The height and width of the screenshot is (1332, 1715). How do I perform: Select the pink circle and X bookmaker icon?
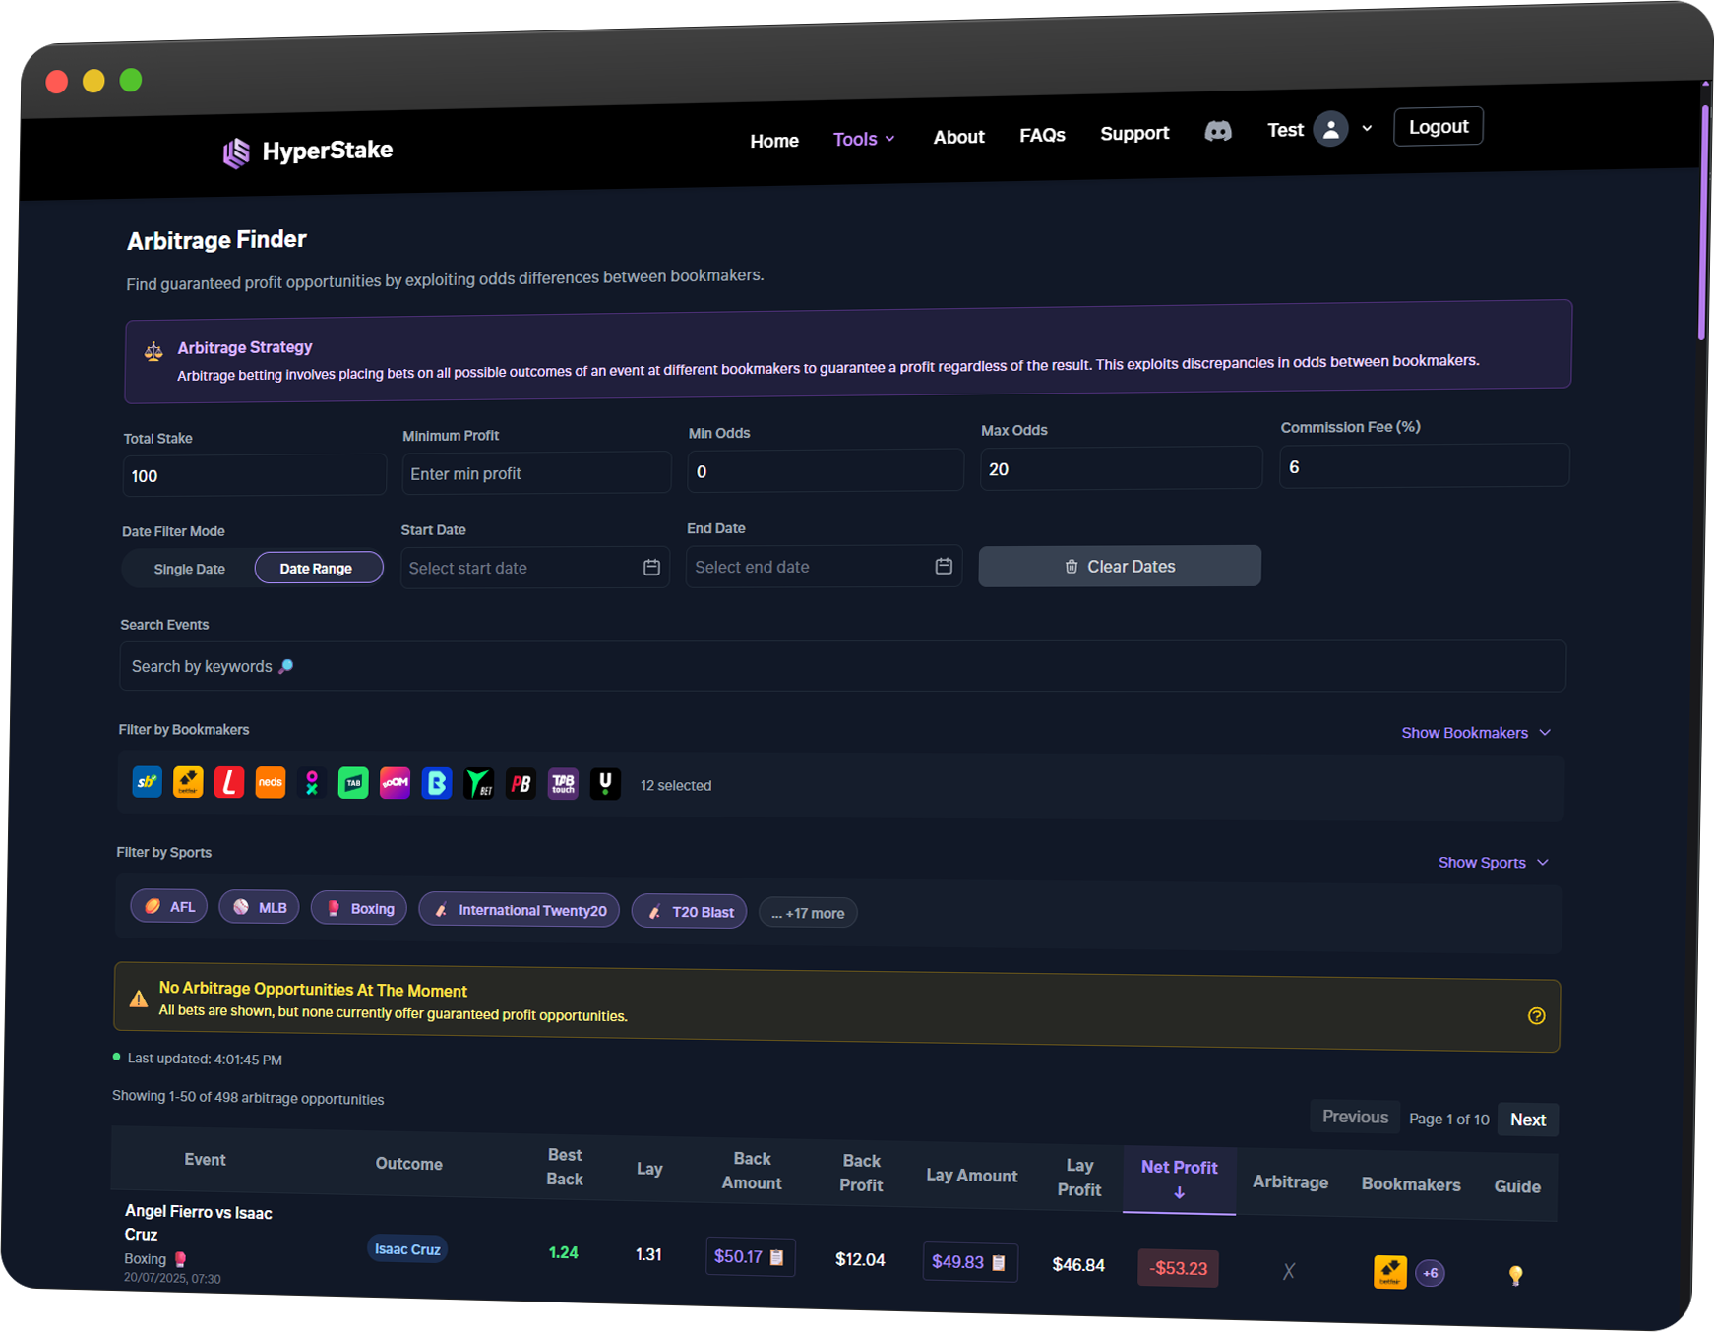tap(312, 783)
